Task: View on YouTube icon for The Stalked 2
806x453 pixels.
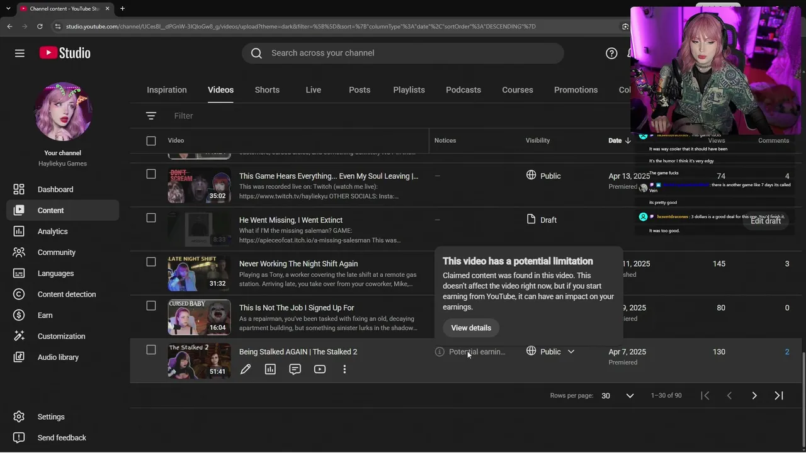Action: (320, 369)
